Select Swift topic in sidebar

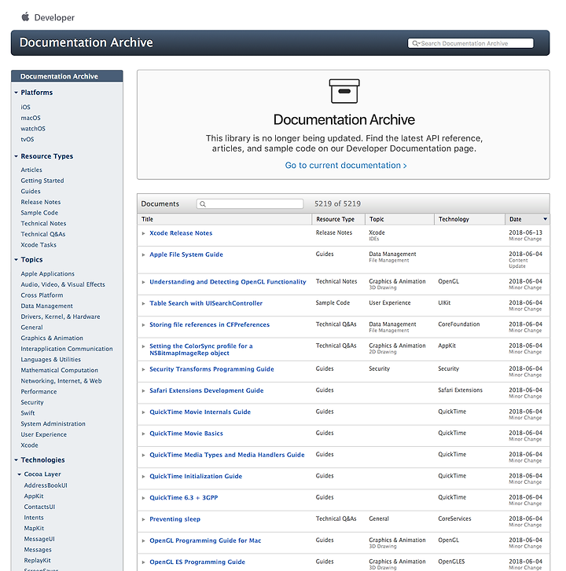pyautogui.click(x=28, y=413)
